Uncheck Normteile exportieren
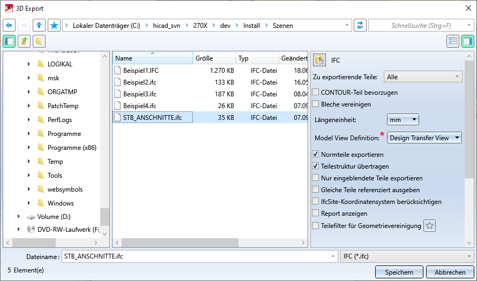477x281 pixels. pos(316,155)
